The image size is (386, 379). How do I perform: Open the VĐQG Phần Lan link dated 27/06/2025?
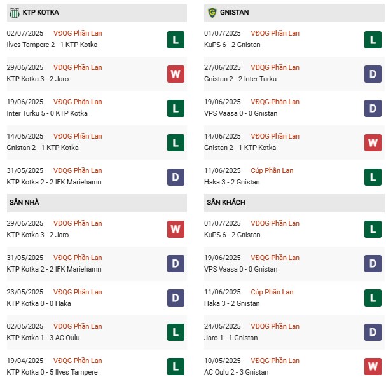click(275, 67)
